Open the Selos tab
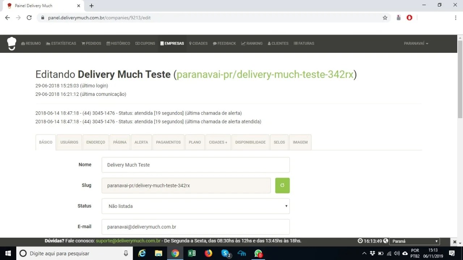463x260 pixels. point(279,142)
